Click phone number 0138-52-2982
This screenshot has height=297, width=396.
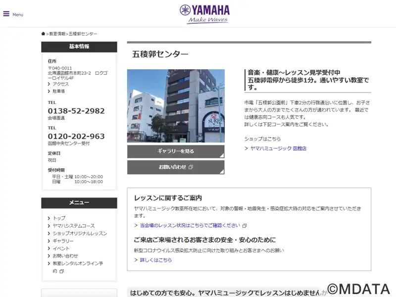point(76,111)
